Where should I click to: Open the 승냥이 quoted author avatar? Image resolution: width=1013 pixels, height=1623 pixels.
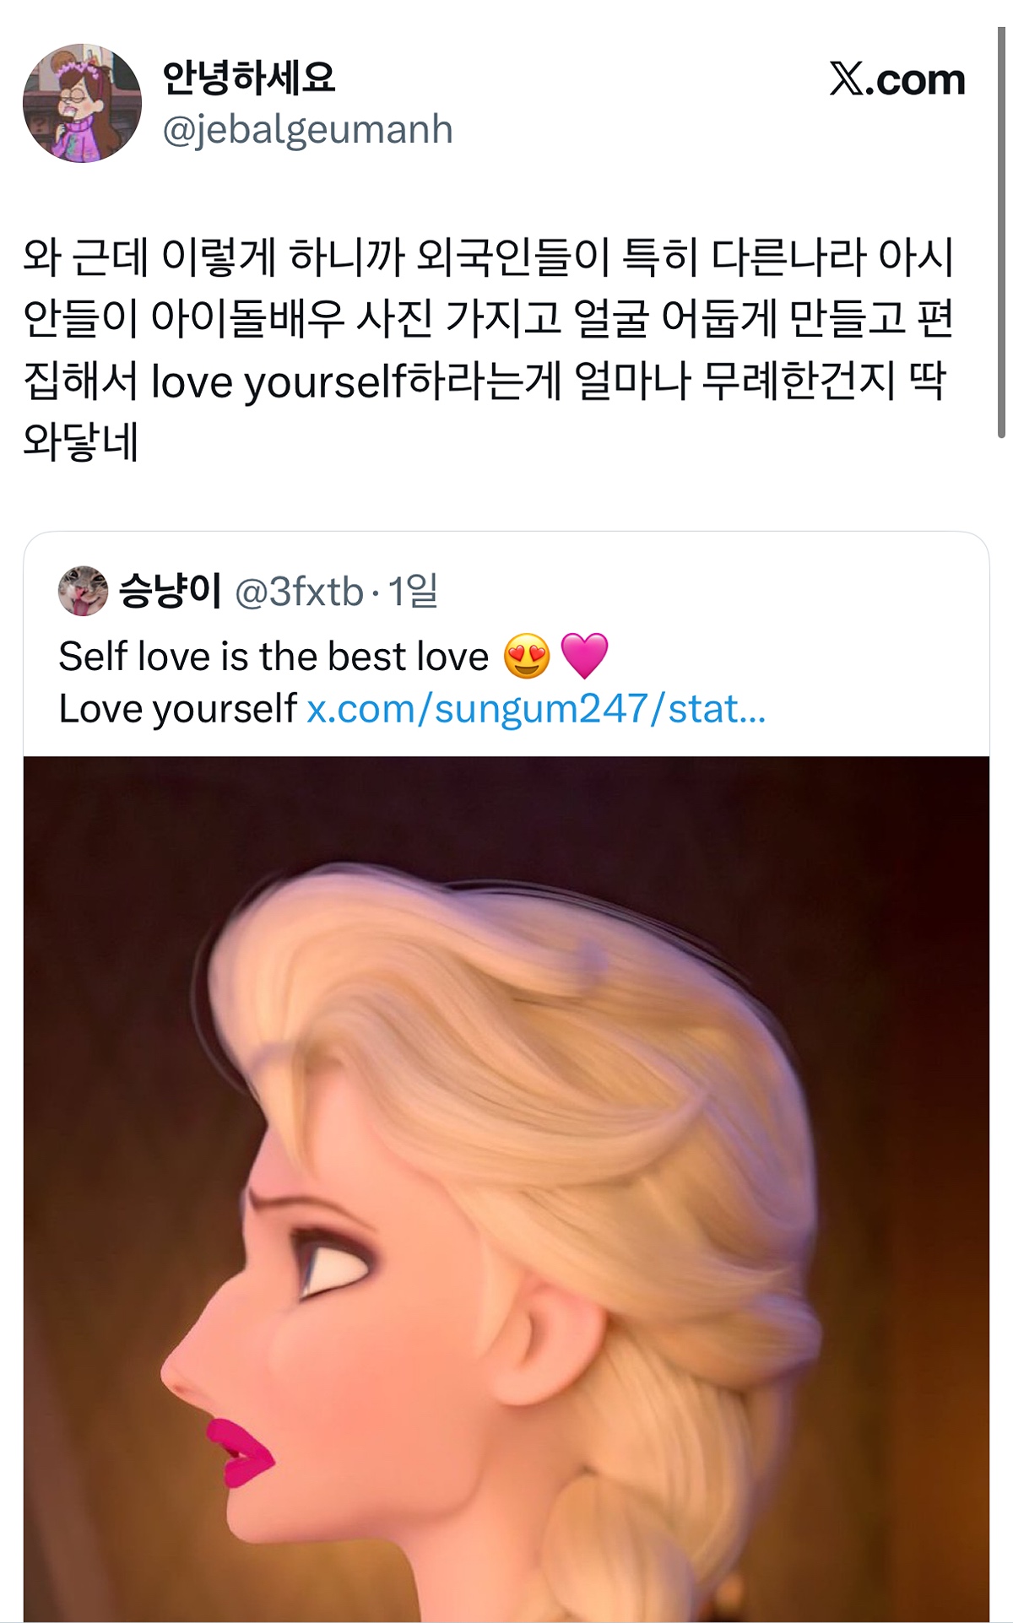(x=83, y=591)
